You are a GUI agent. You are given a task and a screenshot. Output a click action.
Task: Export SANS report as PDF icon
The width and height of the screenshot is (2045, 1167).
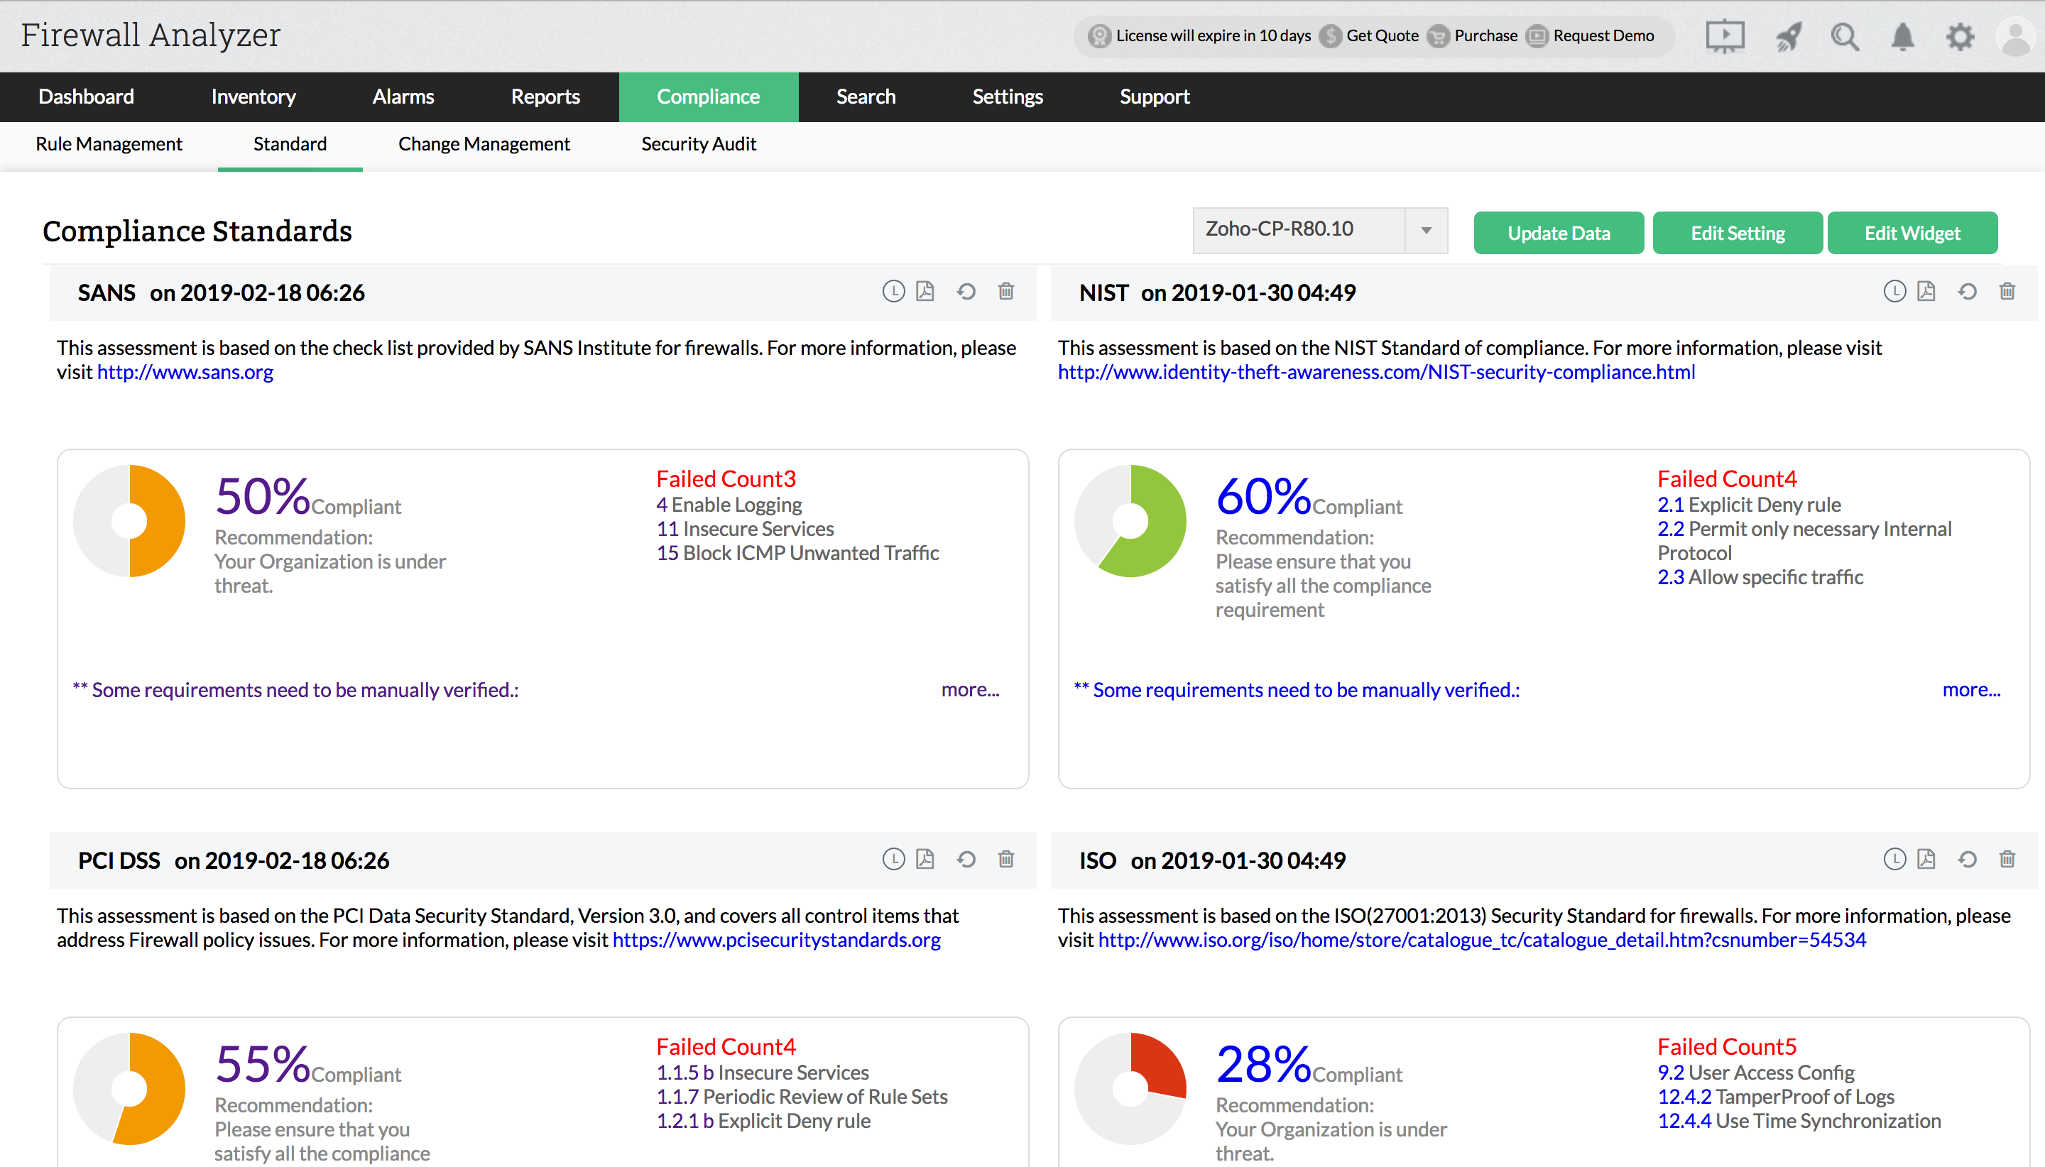(x=925, y=292)
